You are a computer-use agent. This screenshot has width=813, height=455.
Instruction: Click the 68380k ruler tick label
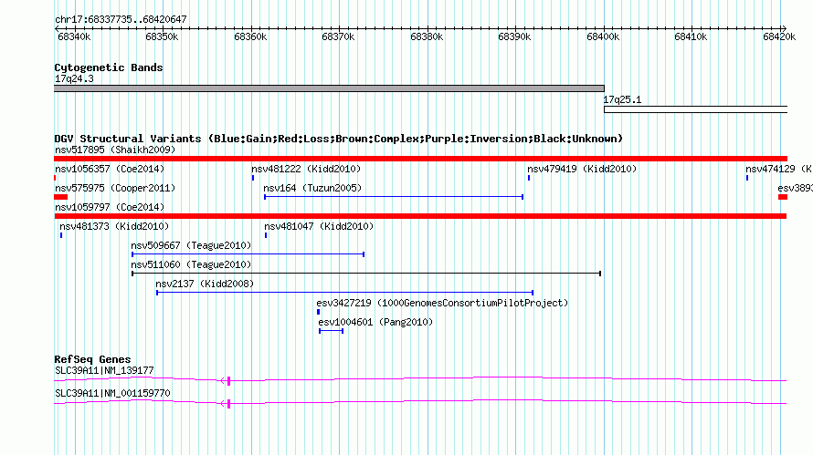[x=427, y=36]
